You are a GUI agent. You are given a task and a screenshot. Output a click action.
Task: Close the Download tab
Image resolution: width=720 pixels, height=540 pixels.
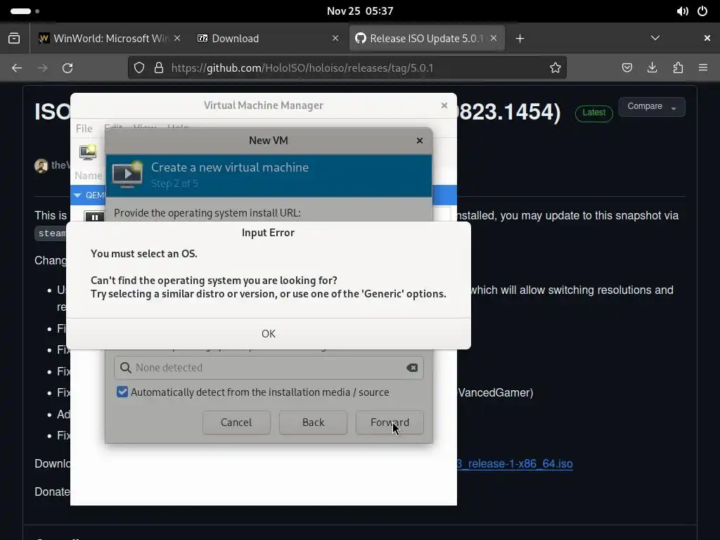pos(335,38)
